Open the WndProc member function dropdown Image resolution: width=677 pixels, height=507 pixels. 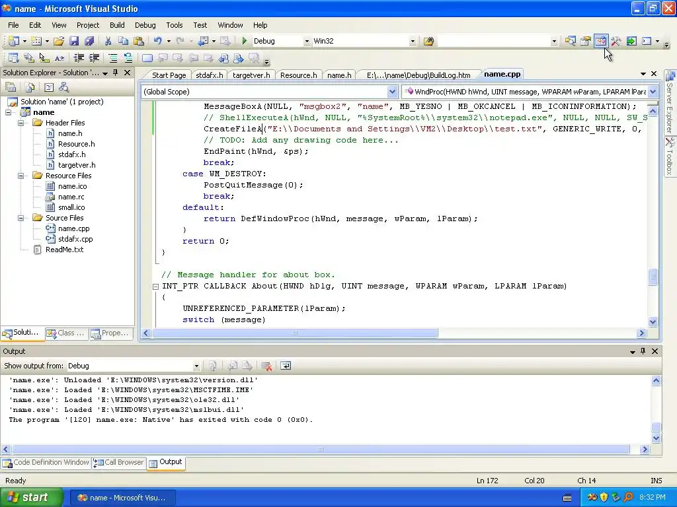pyautogui.click(x=653, y=91)
